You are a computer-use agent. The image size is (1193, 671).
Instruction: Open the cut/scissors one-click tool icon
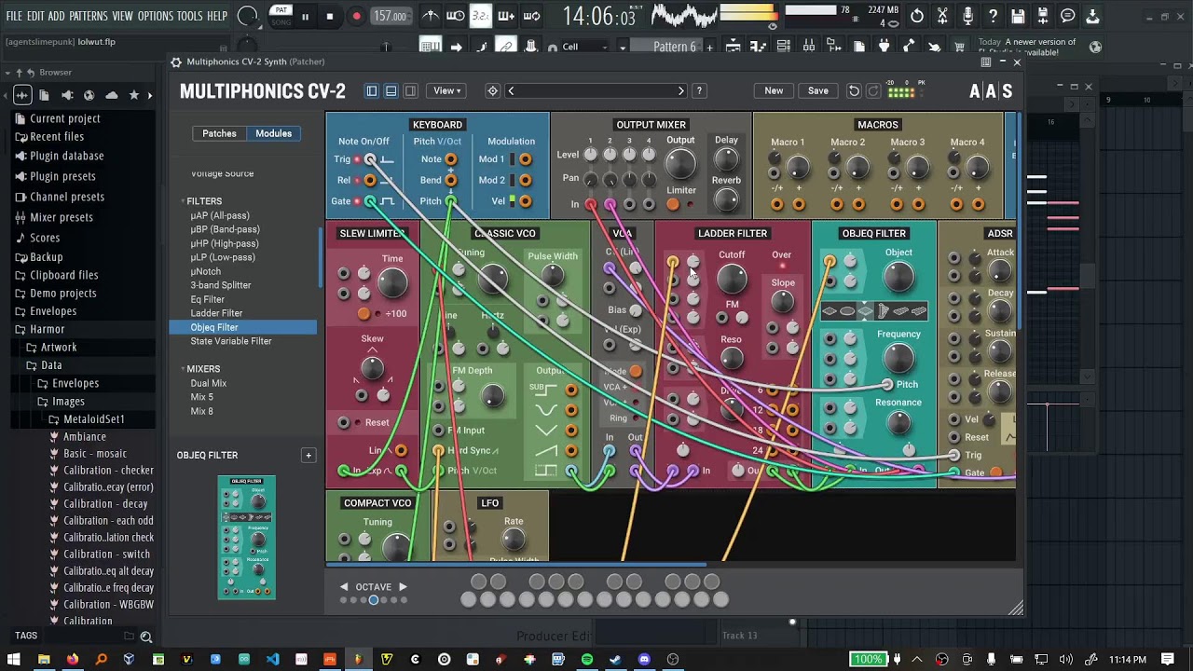pos(942,16)
